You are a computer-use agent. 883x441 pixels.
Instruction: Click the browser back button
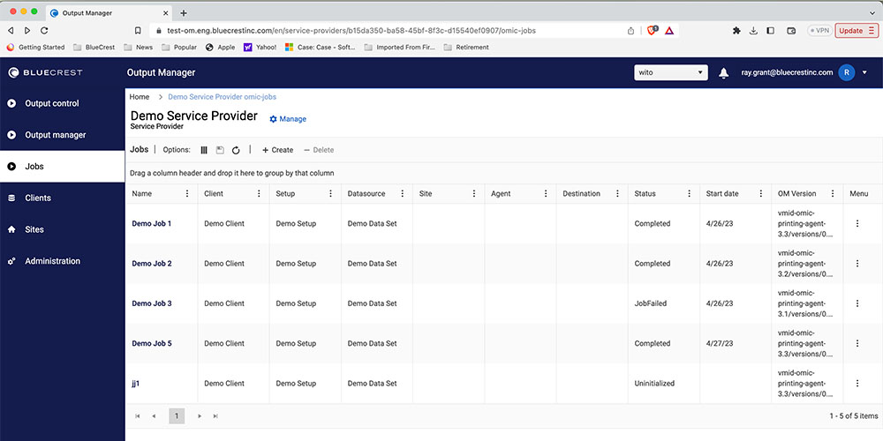pyautogui.click(x=11, y=30)
